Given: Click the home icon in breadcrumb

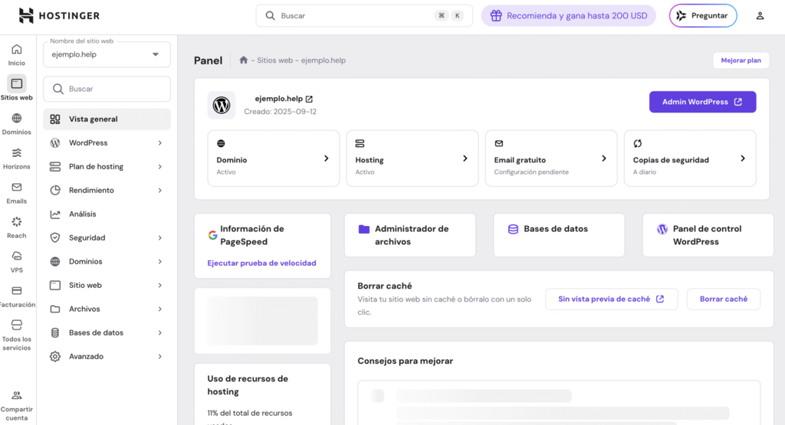Looking at the screenshot, I should tap(243, 60).
